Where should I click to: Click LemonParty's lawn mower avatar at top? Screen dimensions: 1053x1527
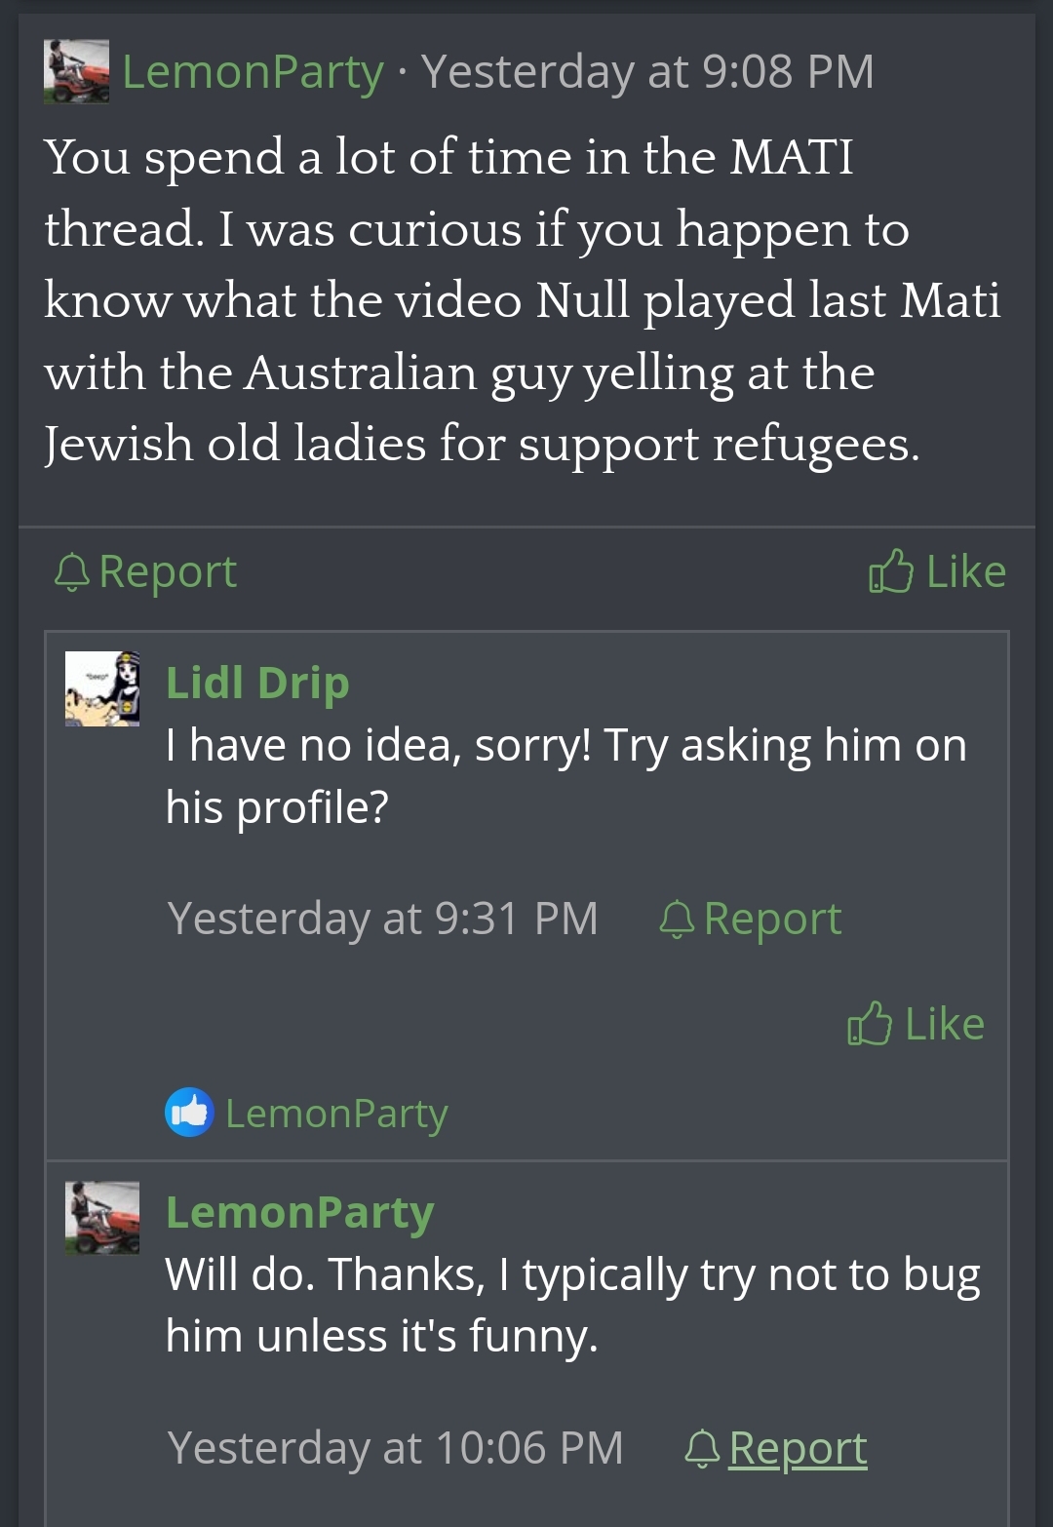pyautogui.click(x=76, y=71)
